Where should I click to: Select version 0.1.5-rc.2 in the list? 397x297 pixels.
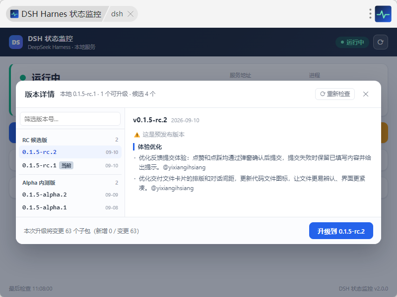pos(70,152)
